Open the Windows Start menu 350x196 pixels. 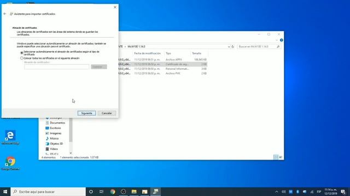(5, 192)
